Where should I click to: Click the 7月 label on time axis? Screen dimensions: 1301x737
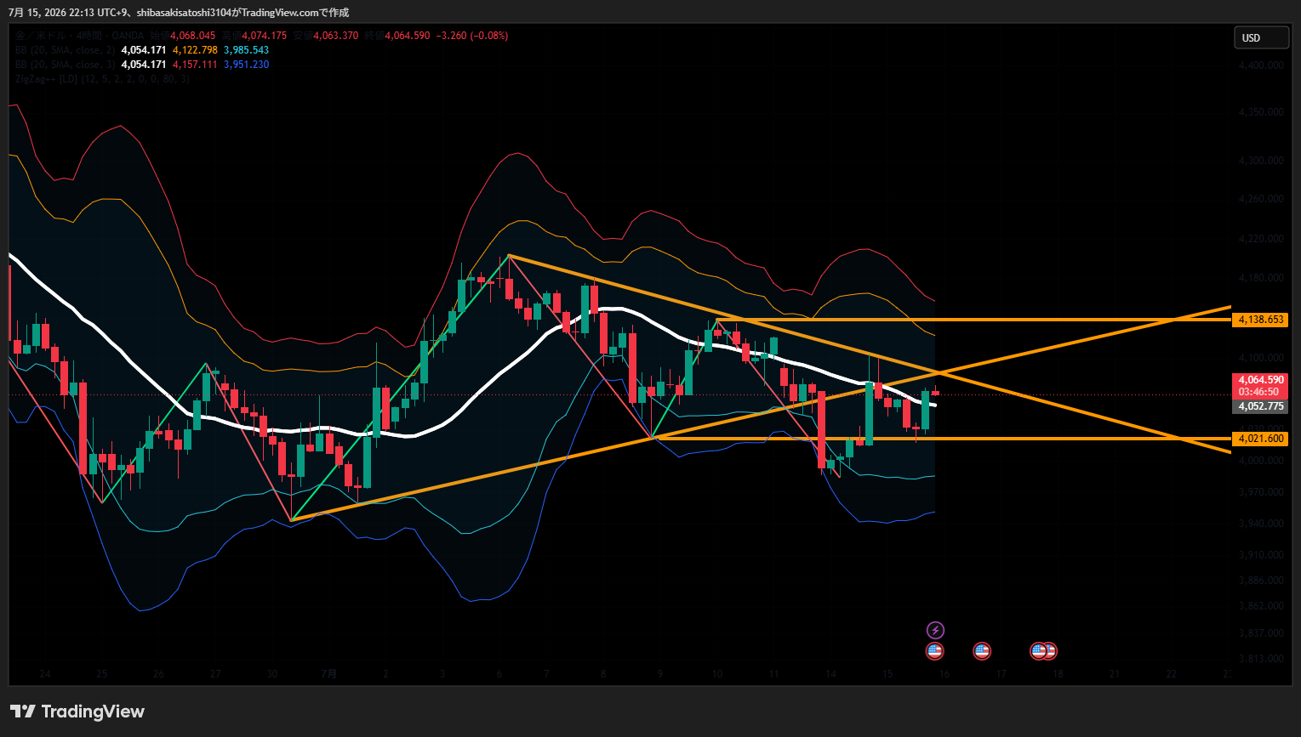[x=328, y=674]
